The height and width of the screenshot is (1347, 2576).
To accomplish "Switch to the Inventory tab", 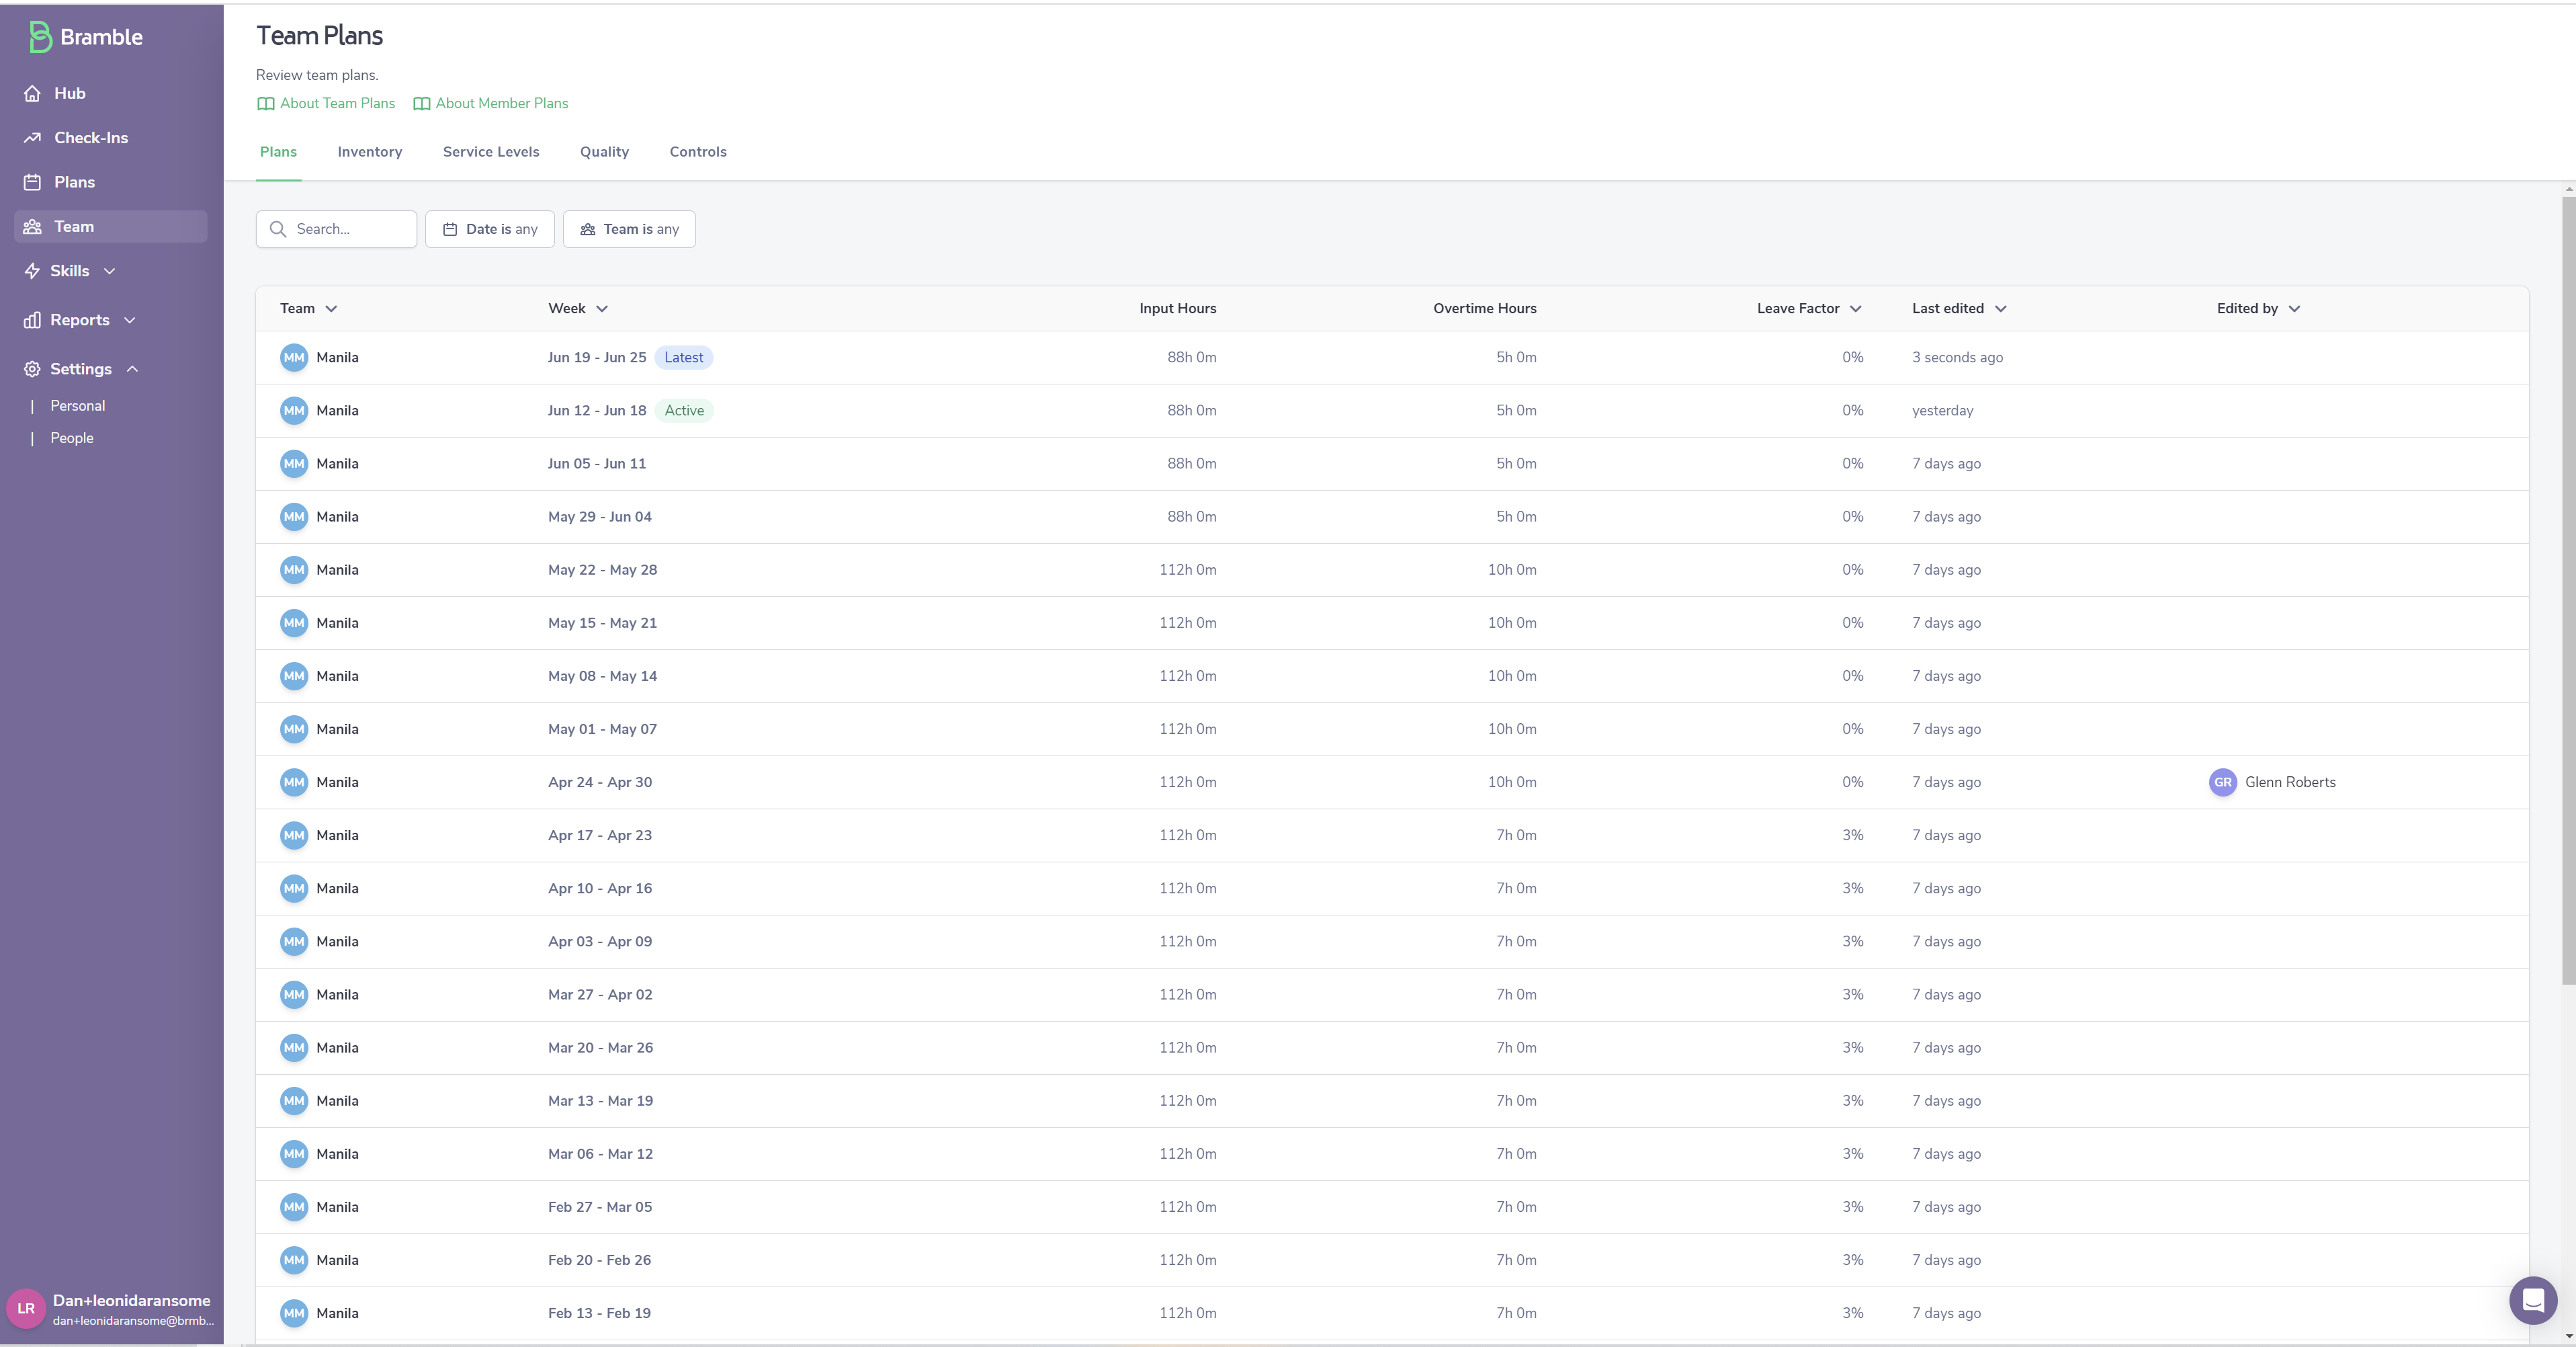I will 370,152.
